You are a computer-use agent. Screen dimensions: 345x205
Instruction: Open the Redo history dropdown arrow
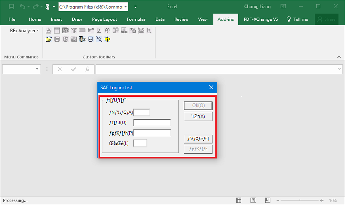click(x=41, y=7)
